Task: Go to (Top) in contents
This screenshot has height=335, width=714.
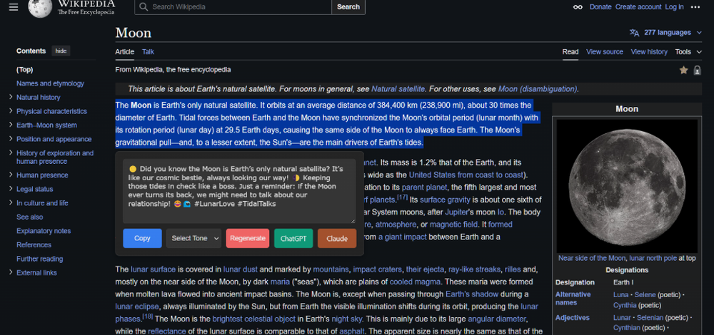Action: pos(24,70)
